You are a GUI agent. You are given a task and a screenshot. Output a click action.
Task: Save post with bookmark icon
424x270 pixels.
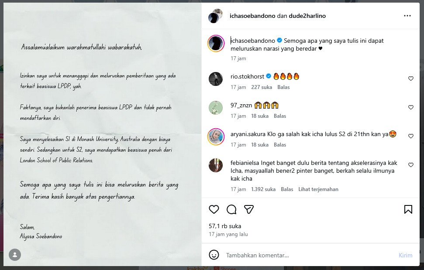point(408,209)
